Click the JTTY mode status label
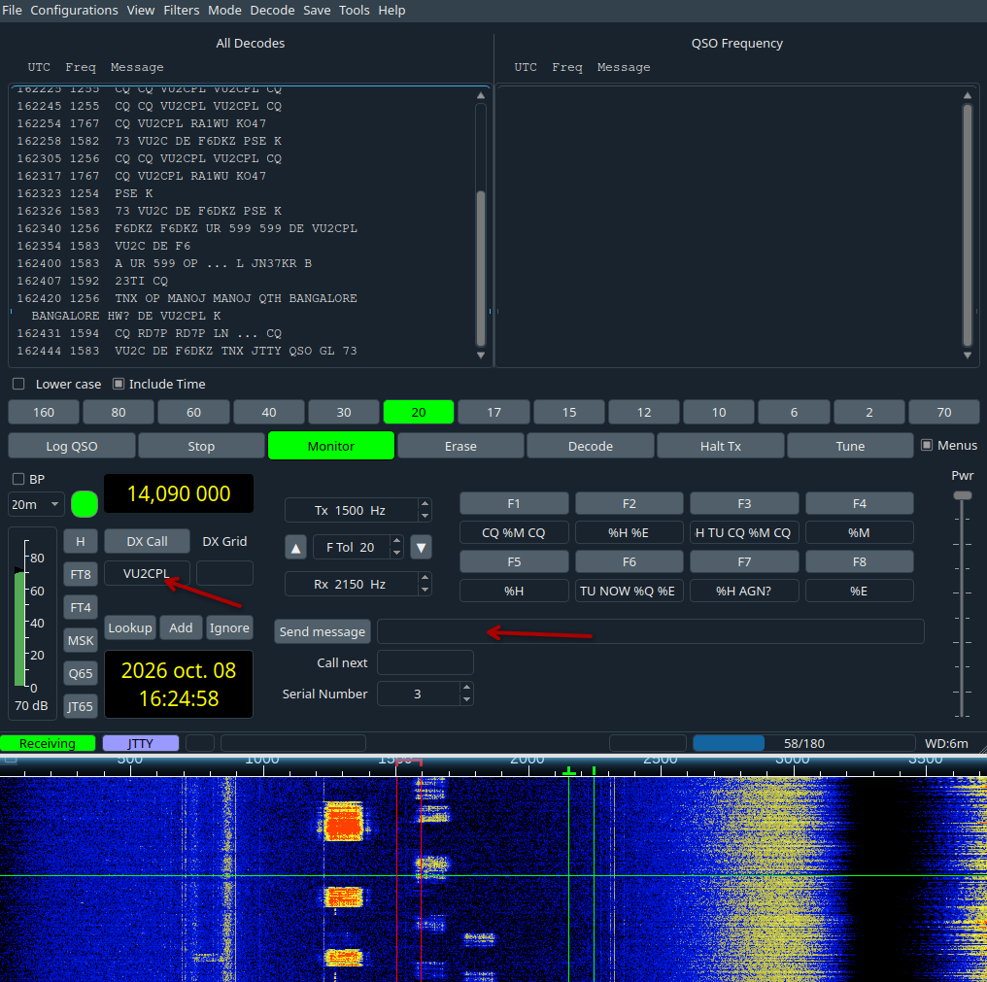 141,743
